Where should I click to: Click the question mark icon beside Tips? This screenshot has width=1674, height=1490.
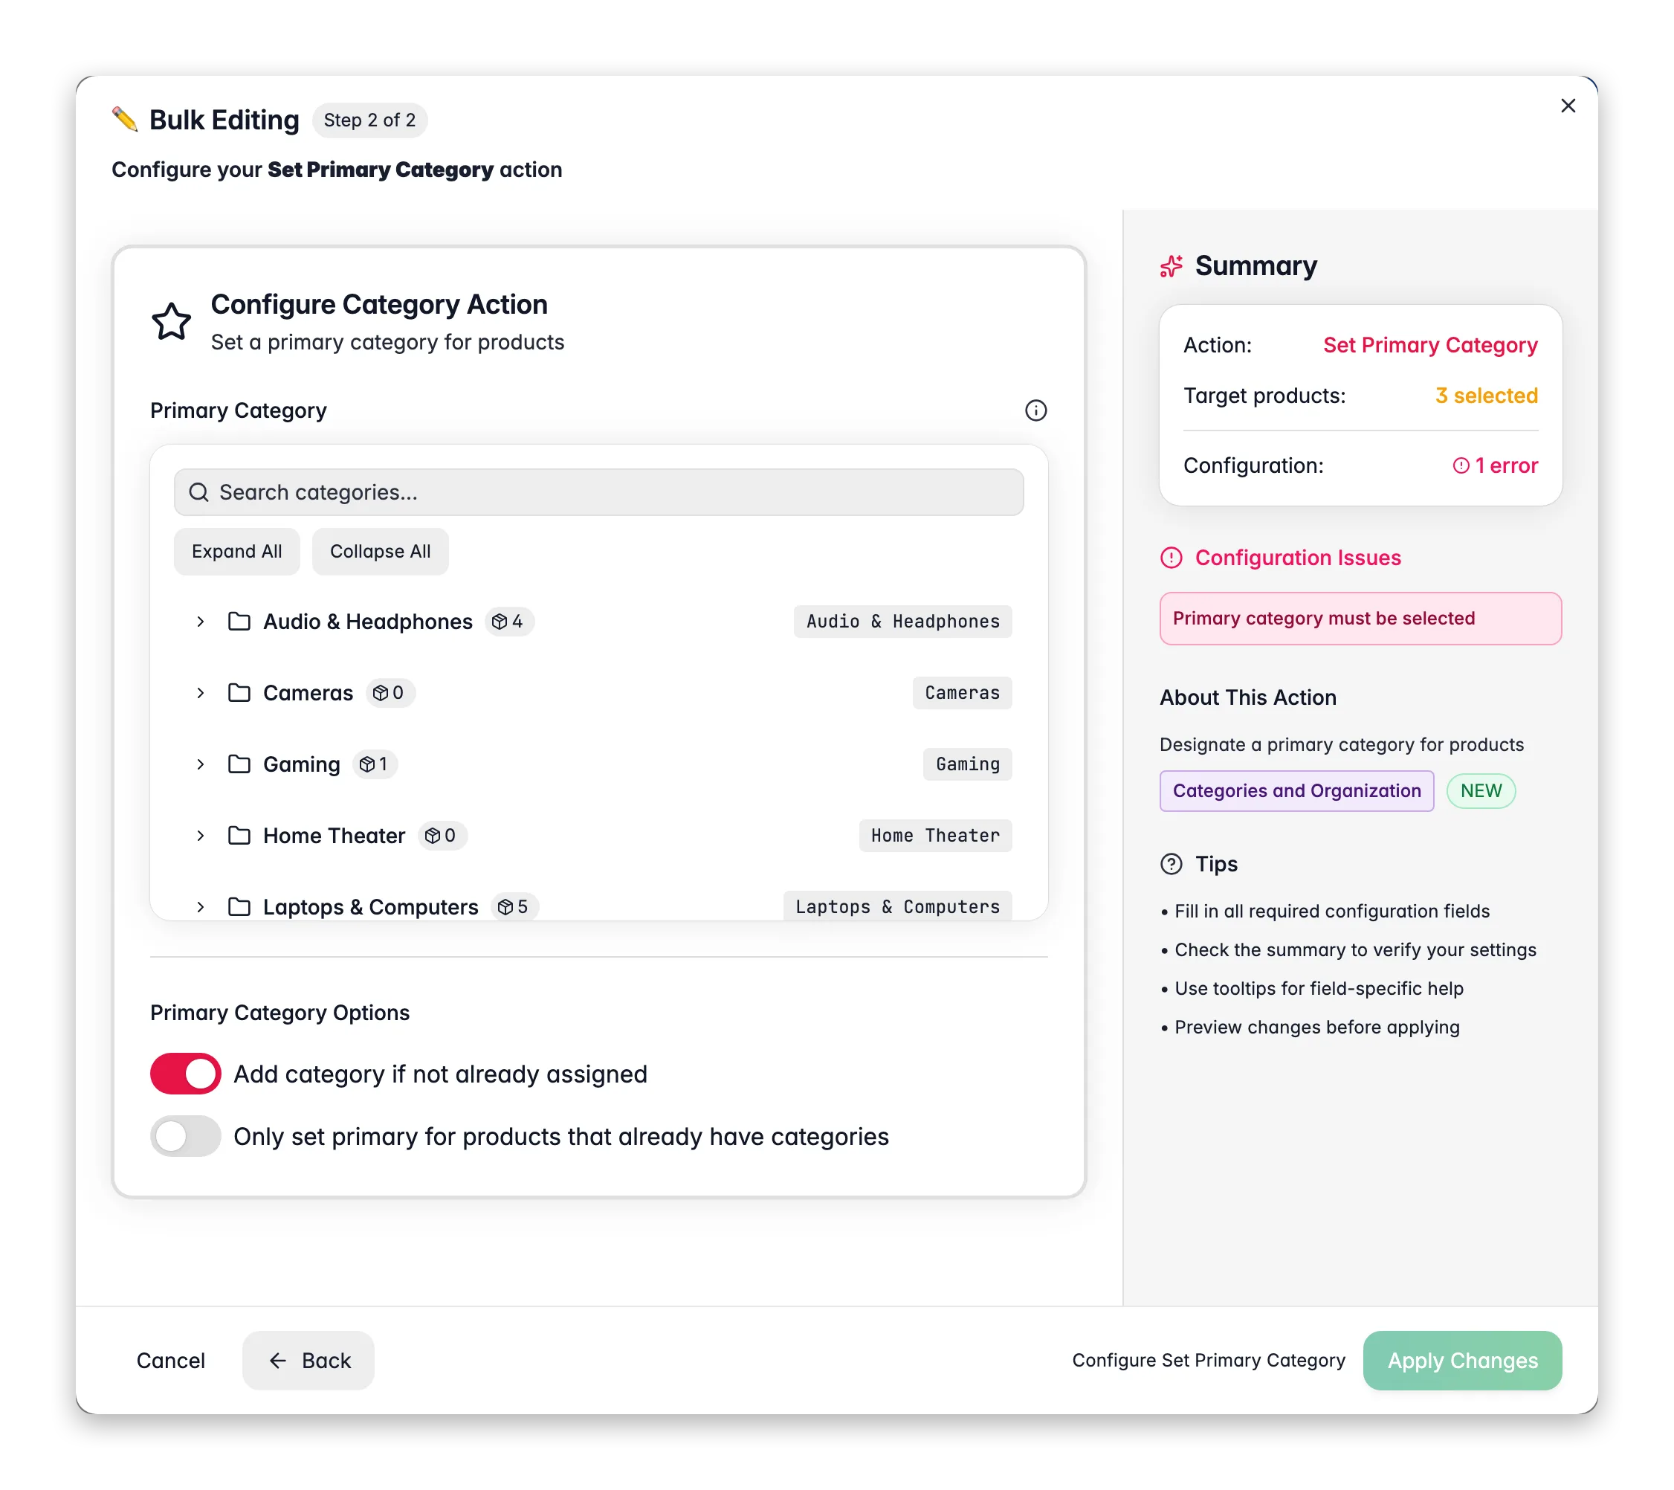click(x=1172, y=864)
